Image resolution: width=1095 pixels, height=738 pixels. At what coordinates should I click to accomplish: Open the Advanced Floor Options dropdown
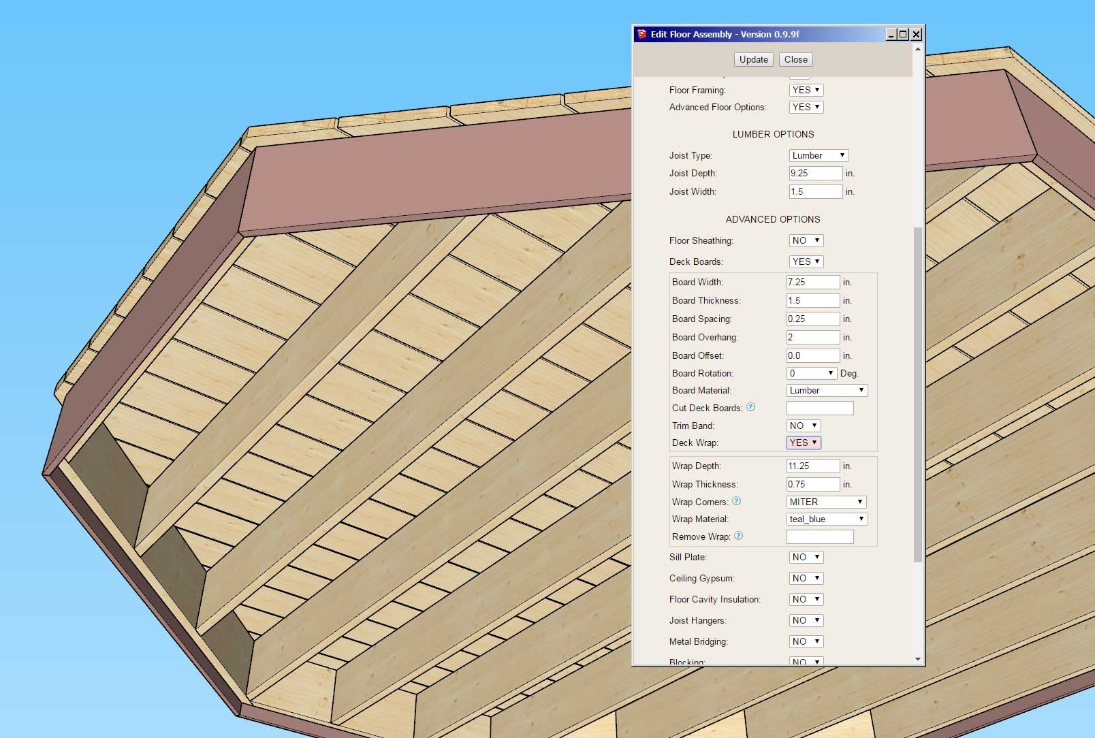coord(806,107)
